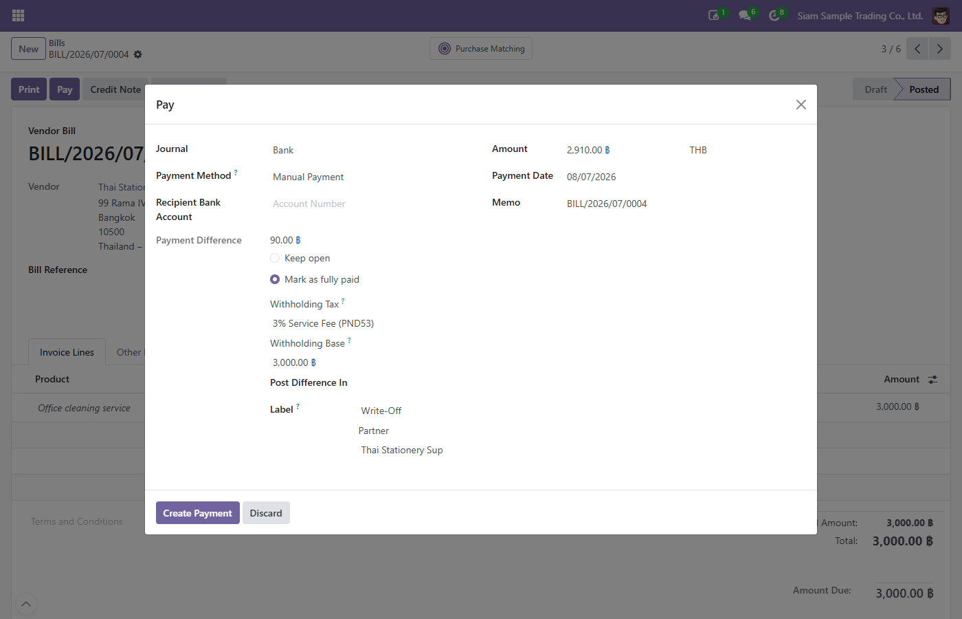Select the Keep open radio option
The width and height of the screenshot is (962, 619).
275,258
